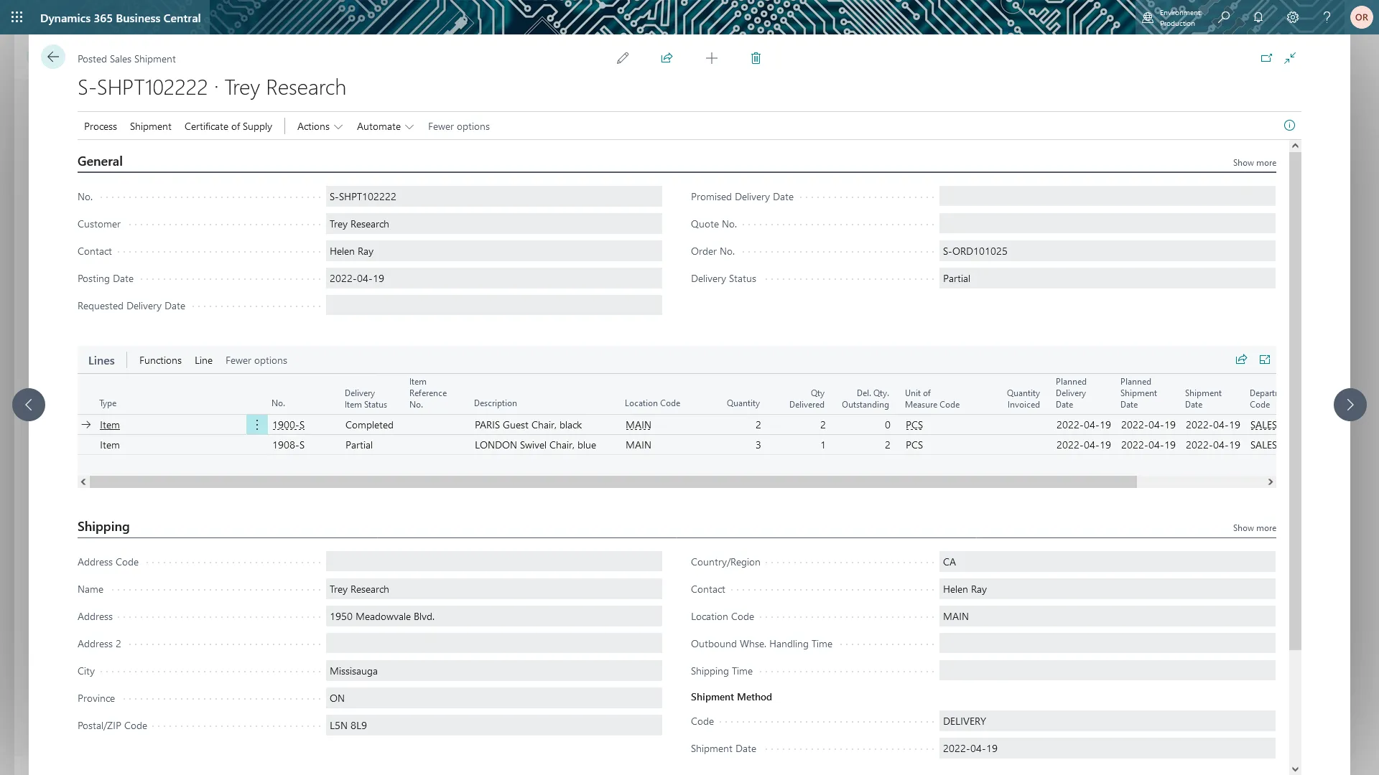Open the settings gear icon
This screenshot has width=1379, height=775.
coord(1292,17)
